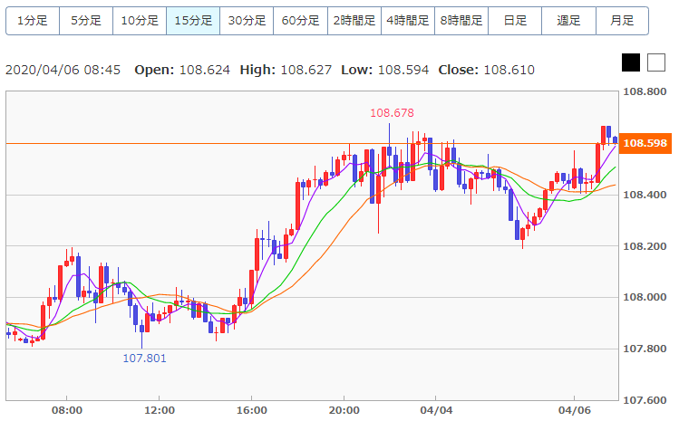Image resolution: width=679 pixels, height=421 pixels.
Task: Click the 04/06 date axis label
Action: click(x=575, y=410)
